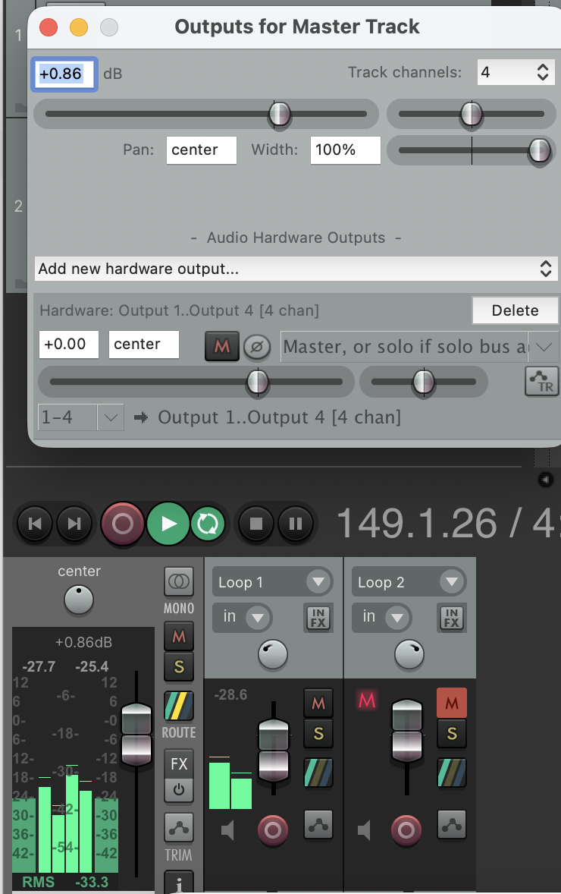Open Loop 2 name dropdown arrow

click(x=453, y=582)
